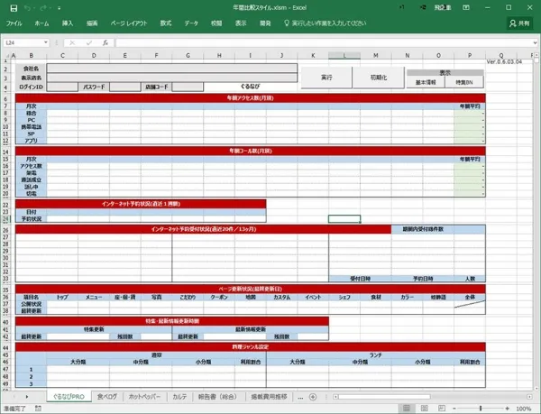
Task: Switch to Normal view icon
Action: click(x=407, y=409)
